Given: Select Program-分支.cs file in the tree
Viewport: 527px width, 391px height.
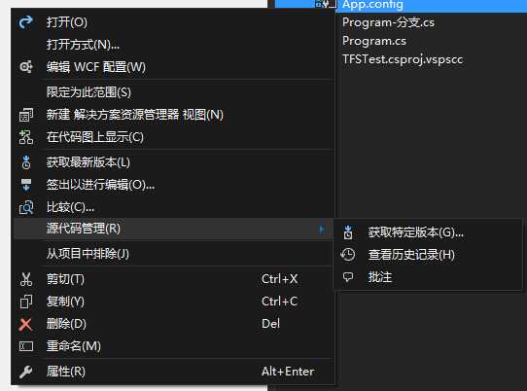Looking at the screenshot, I should (x=388, y=22).
